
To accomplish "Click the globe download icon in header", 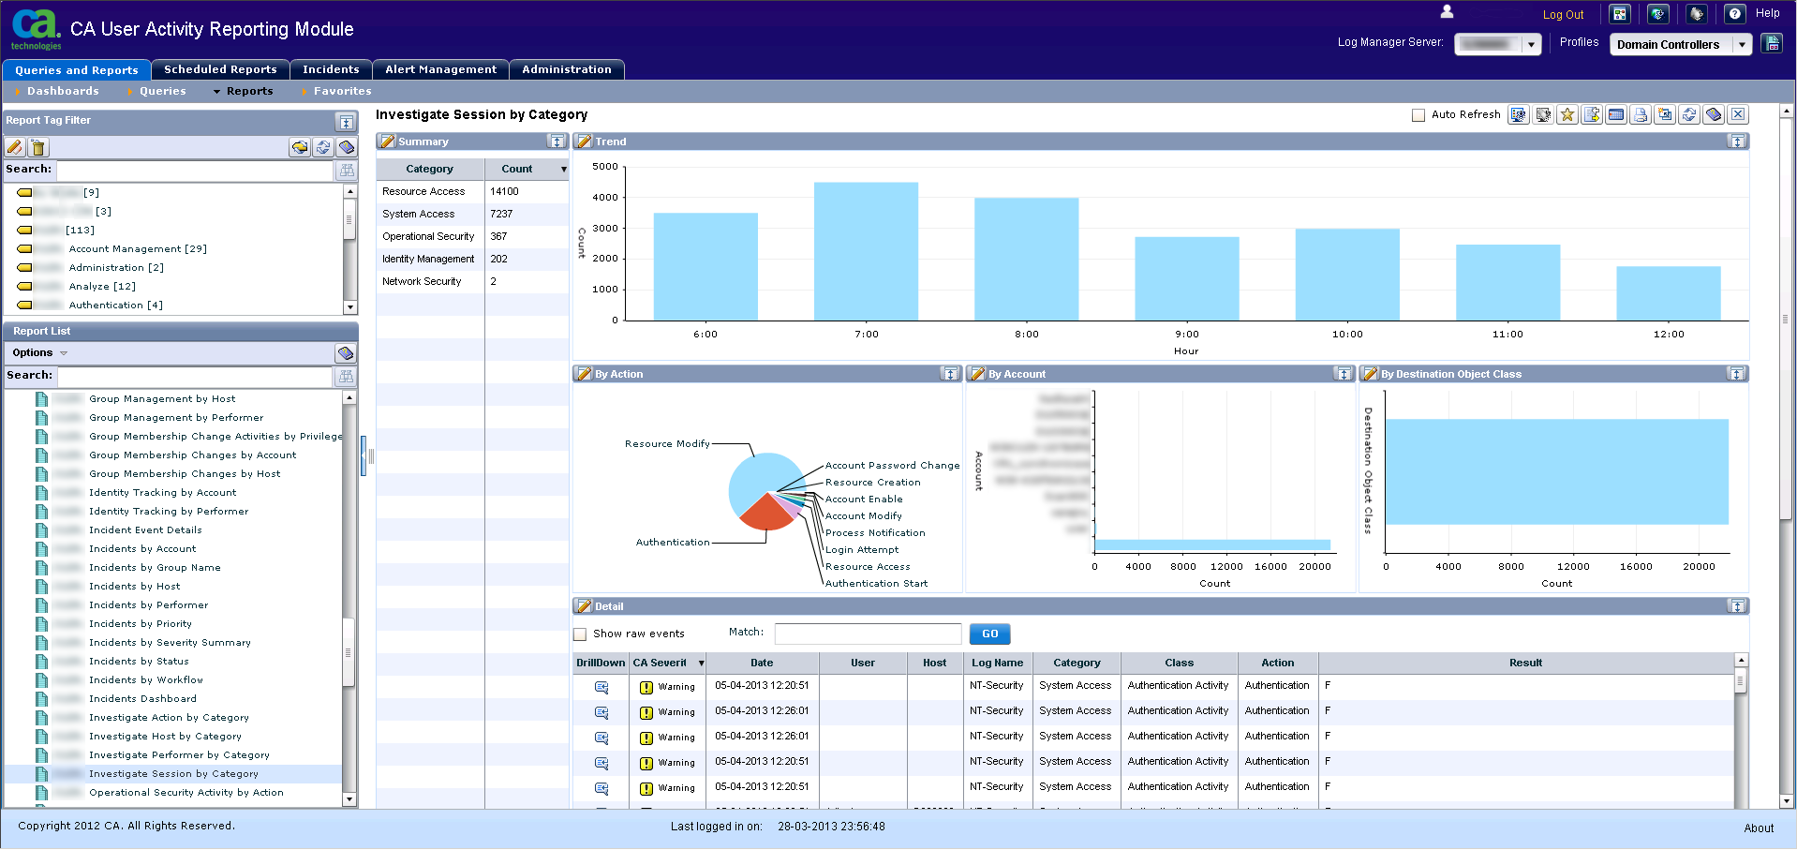I will (1658, 14).
